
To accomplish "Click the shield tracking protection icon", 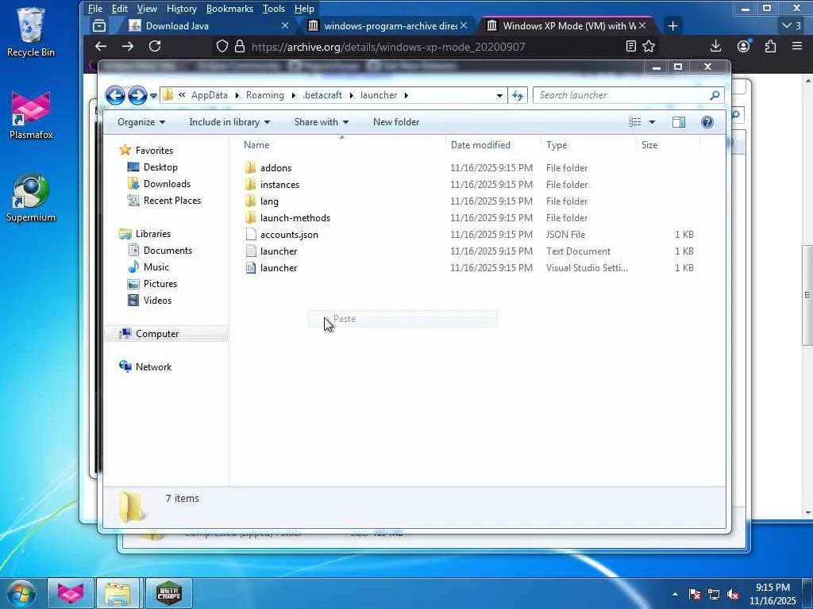I will [222, 47].
